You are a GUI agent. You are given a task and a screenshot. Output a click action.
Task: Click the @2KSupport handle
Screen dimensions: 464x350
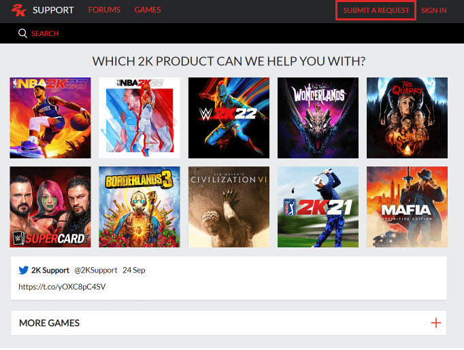(x=95, y=270)
